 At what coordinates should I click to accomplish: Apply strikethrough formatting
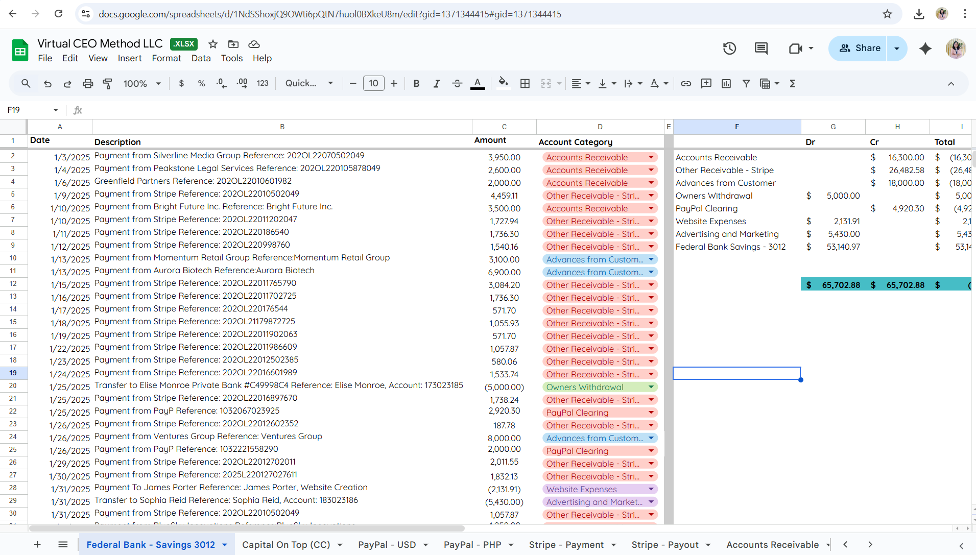[457, 83]
